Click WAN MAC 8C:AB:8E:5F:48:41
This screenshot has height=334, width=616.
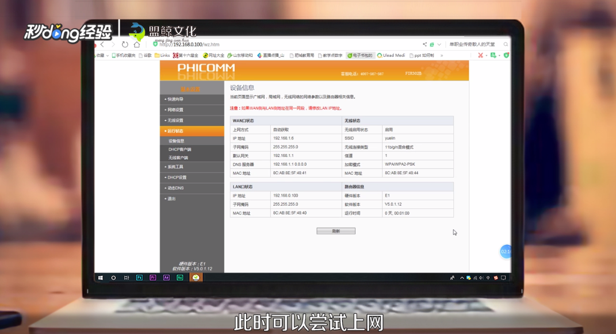[x=289, y=172]
